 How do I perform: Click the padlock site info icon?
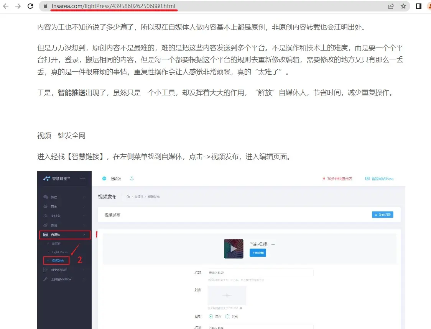point(46,6)
